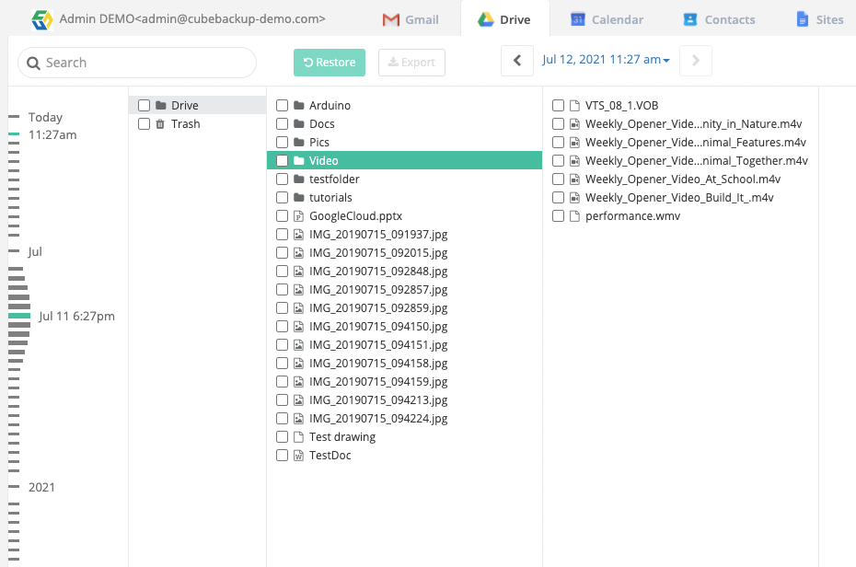Viewport: 856px width, 567px height.
Task: Click the Video folder icon
Action: (x=298, y=160)
